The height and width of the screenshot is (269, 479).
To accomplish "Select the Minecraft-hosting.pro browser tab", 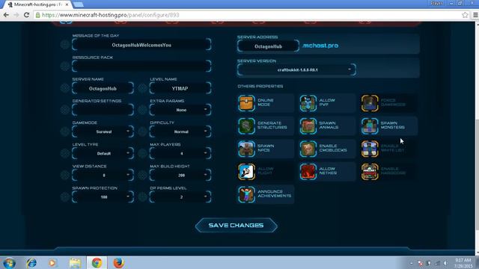I will [38, 4].
